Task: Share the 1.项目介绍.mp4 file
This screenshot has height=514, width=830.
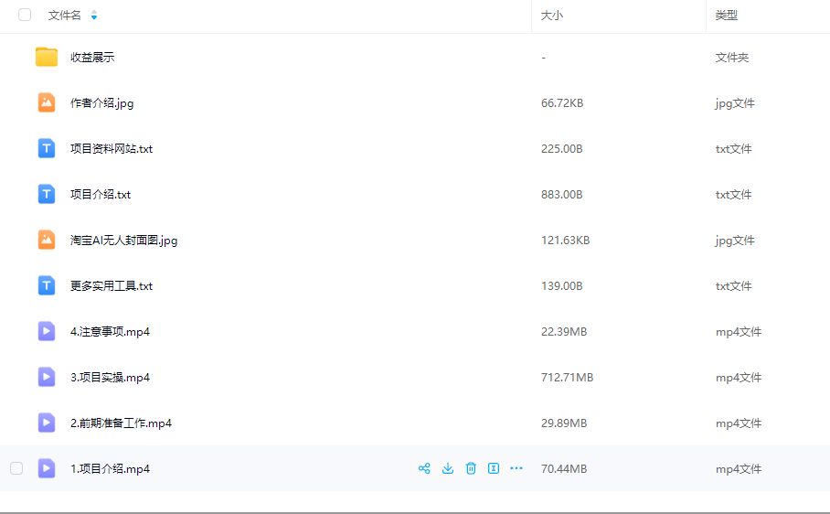Action: tap(424, 468)
